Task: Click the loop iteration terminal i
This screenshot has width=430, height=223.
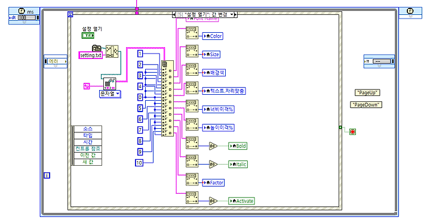Action: coord(47,175)
